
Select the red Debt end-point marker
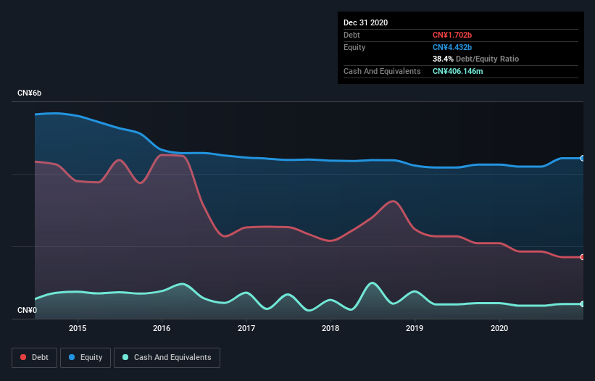tap(583, 257)
